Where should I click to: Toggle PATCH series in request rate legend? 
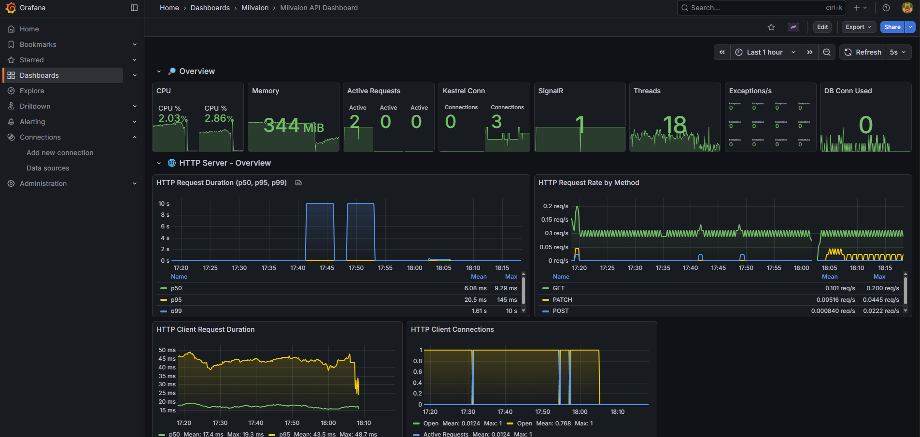562,300
